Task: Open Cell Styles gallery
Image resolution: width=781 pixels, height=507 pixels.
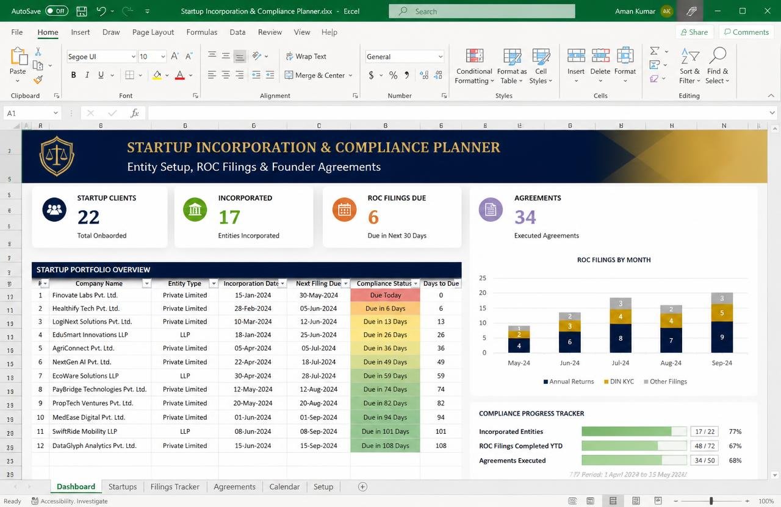Action: tap(541, 66)
